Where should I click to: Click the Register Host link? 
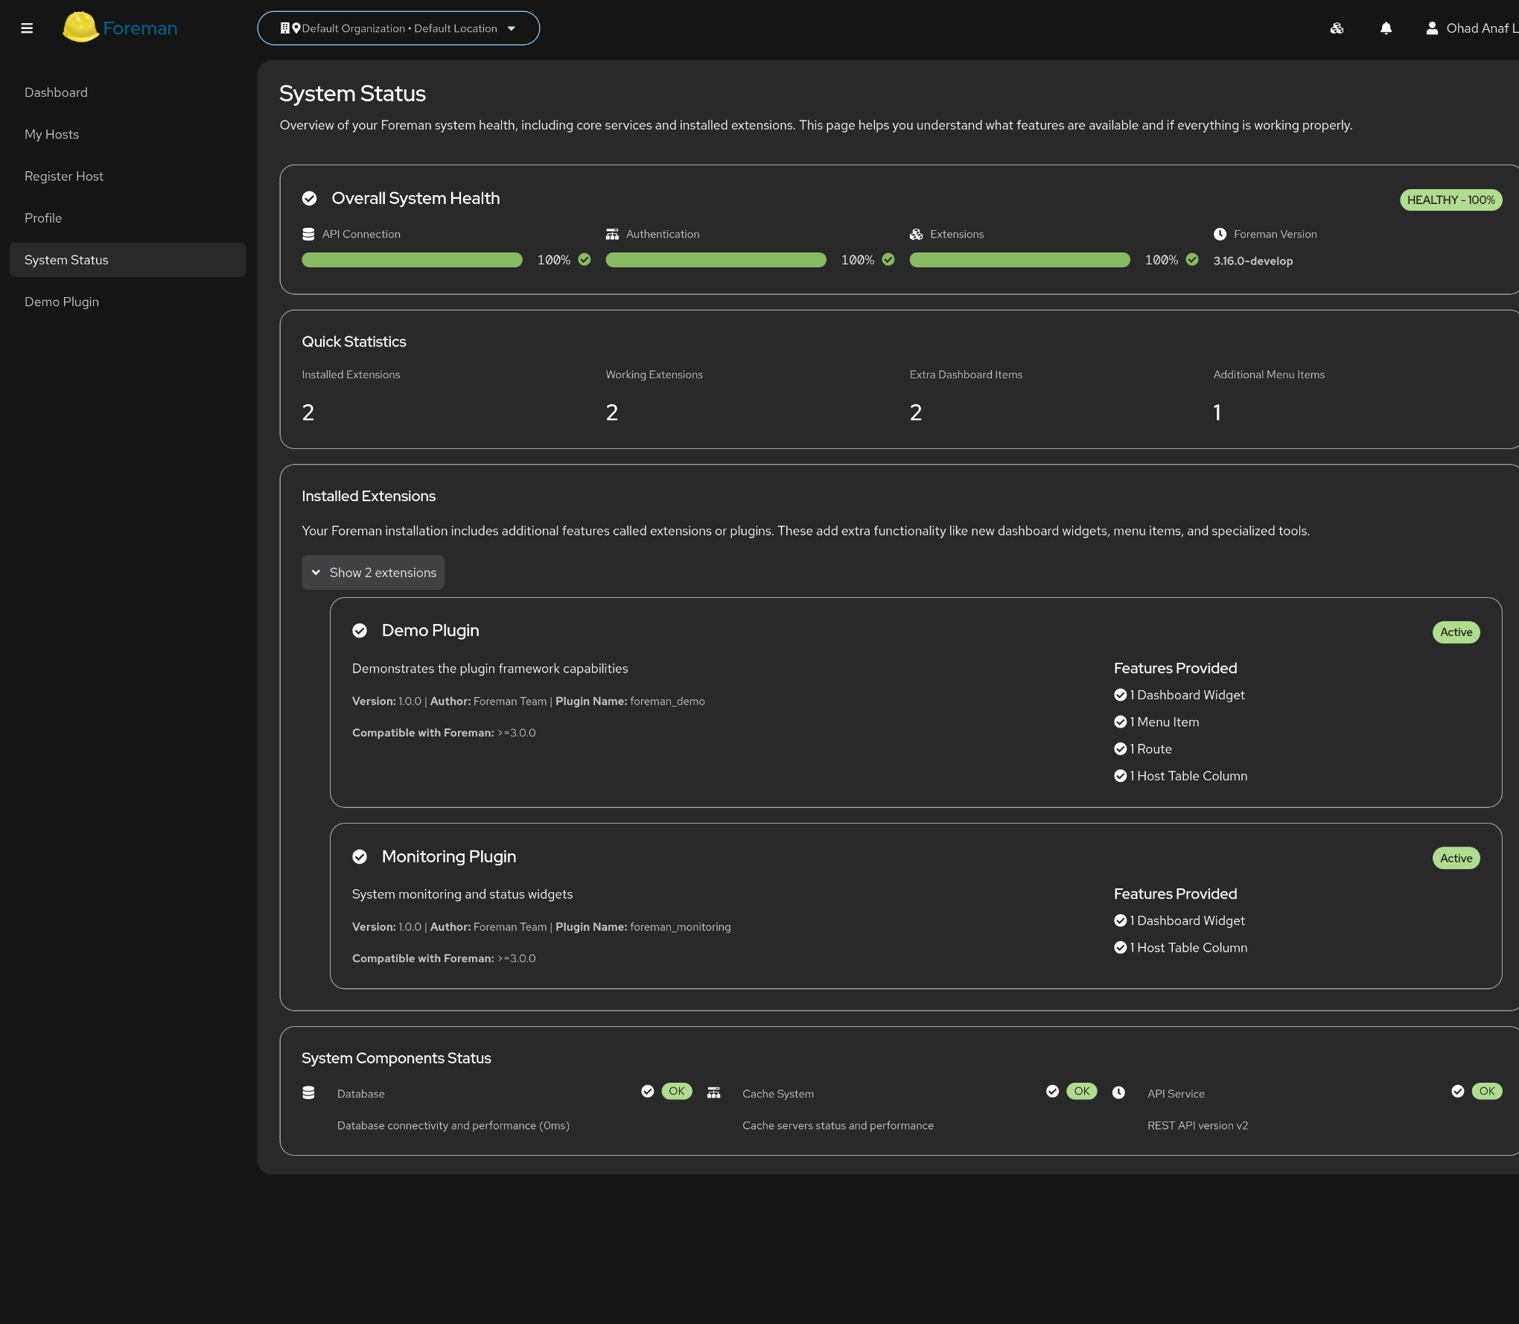[x=64, y=176]
